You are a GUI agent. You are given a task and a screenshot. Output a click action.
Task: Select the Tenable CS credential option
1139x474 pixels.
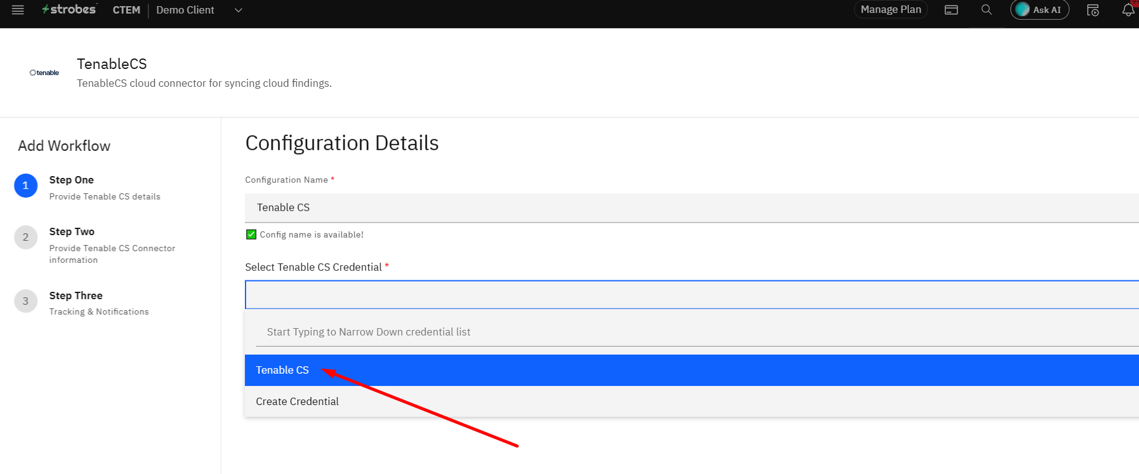tap(692, 370)
